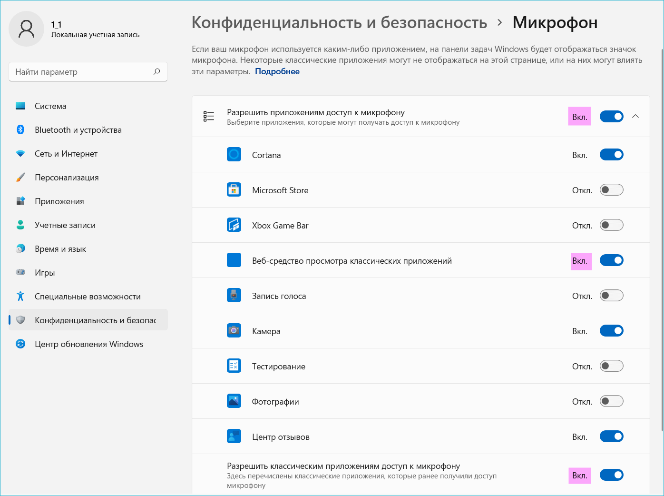664x496 pixels.
Task: Click the Подробнее link
Action: tap(277, 71)
